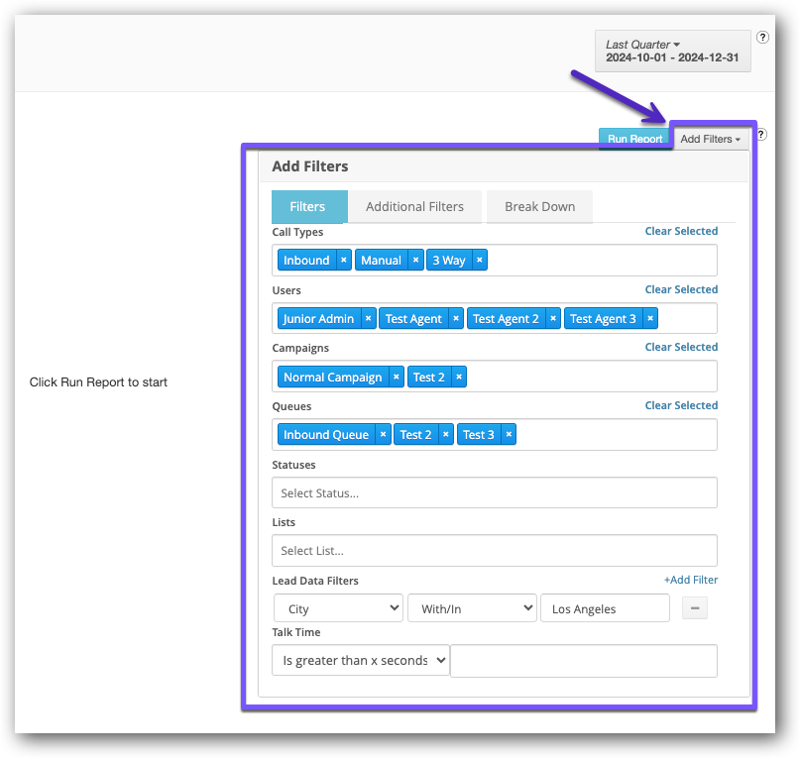The width and height of the screenshot is (800, 758).
Task: Open the With/In operator dropdown
Action: [x=473, y=608]
